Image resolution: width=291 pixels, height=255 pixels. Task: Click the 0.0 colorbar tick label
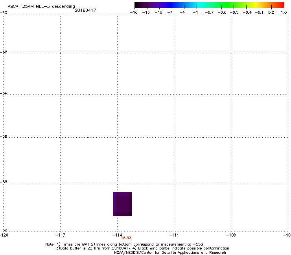click(271, 13)
